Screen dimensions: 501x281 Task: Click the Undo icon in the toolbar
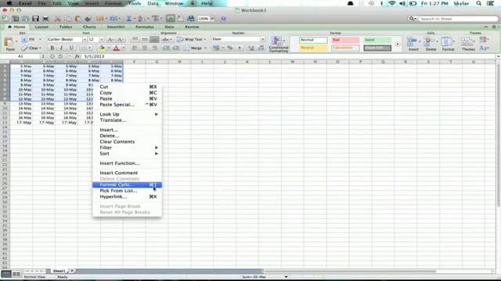point(100,19)
